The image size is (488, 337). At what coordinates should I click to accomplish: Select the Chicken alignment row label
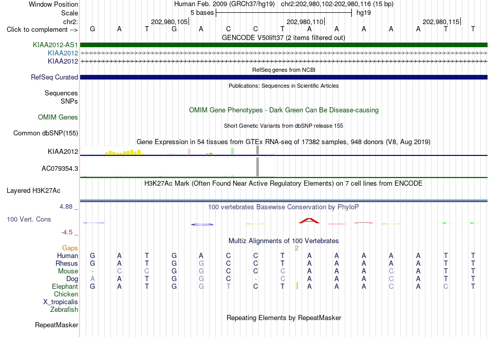pyautogui.click(x=66, y=294)
